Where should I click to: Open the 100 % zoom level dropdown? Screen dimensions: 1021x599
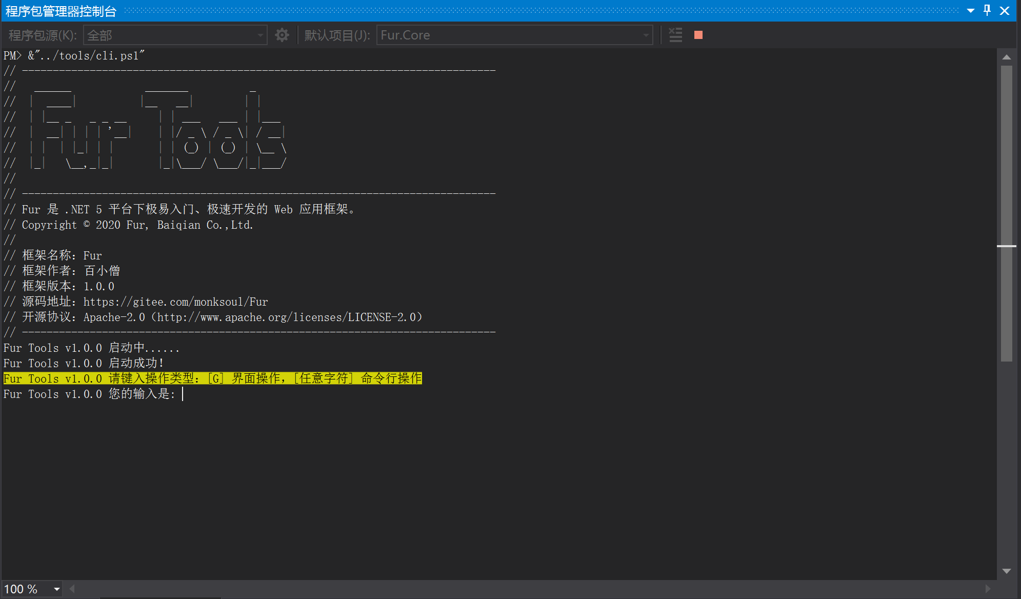56,589
